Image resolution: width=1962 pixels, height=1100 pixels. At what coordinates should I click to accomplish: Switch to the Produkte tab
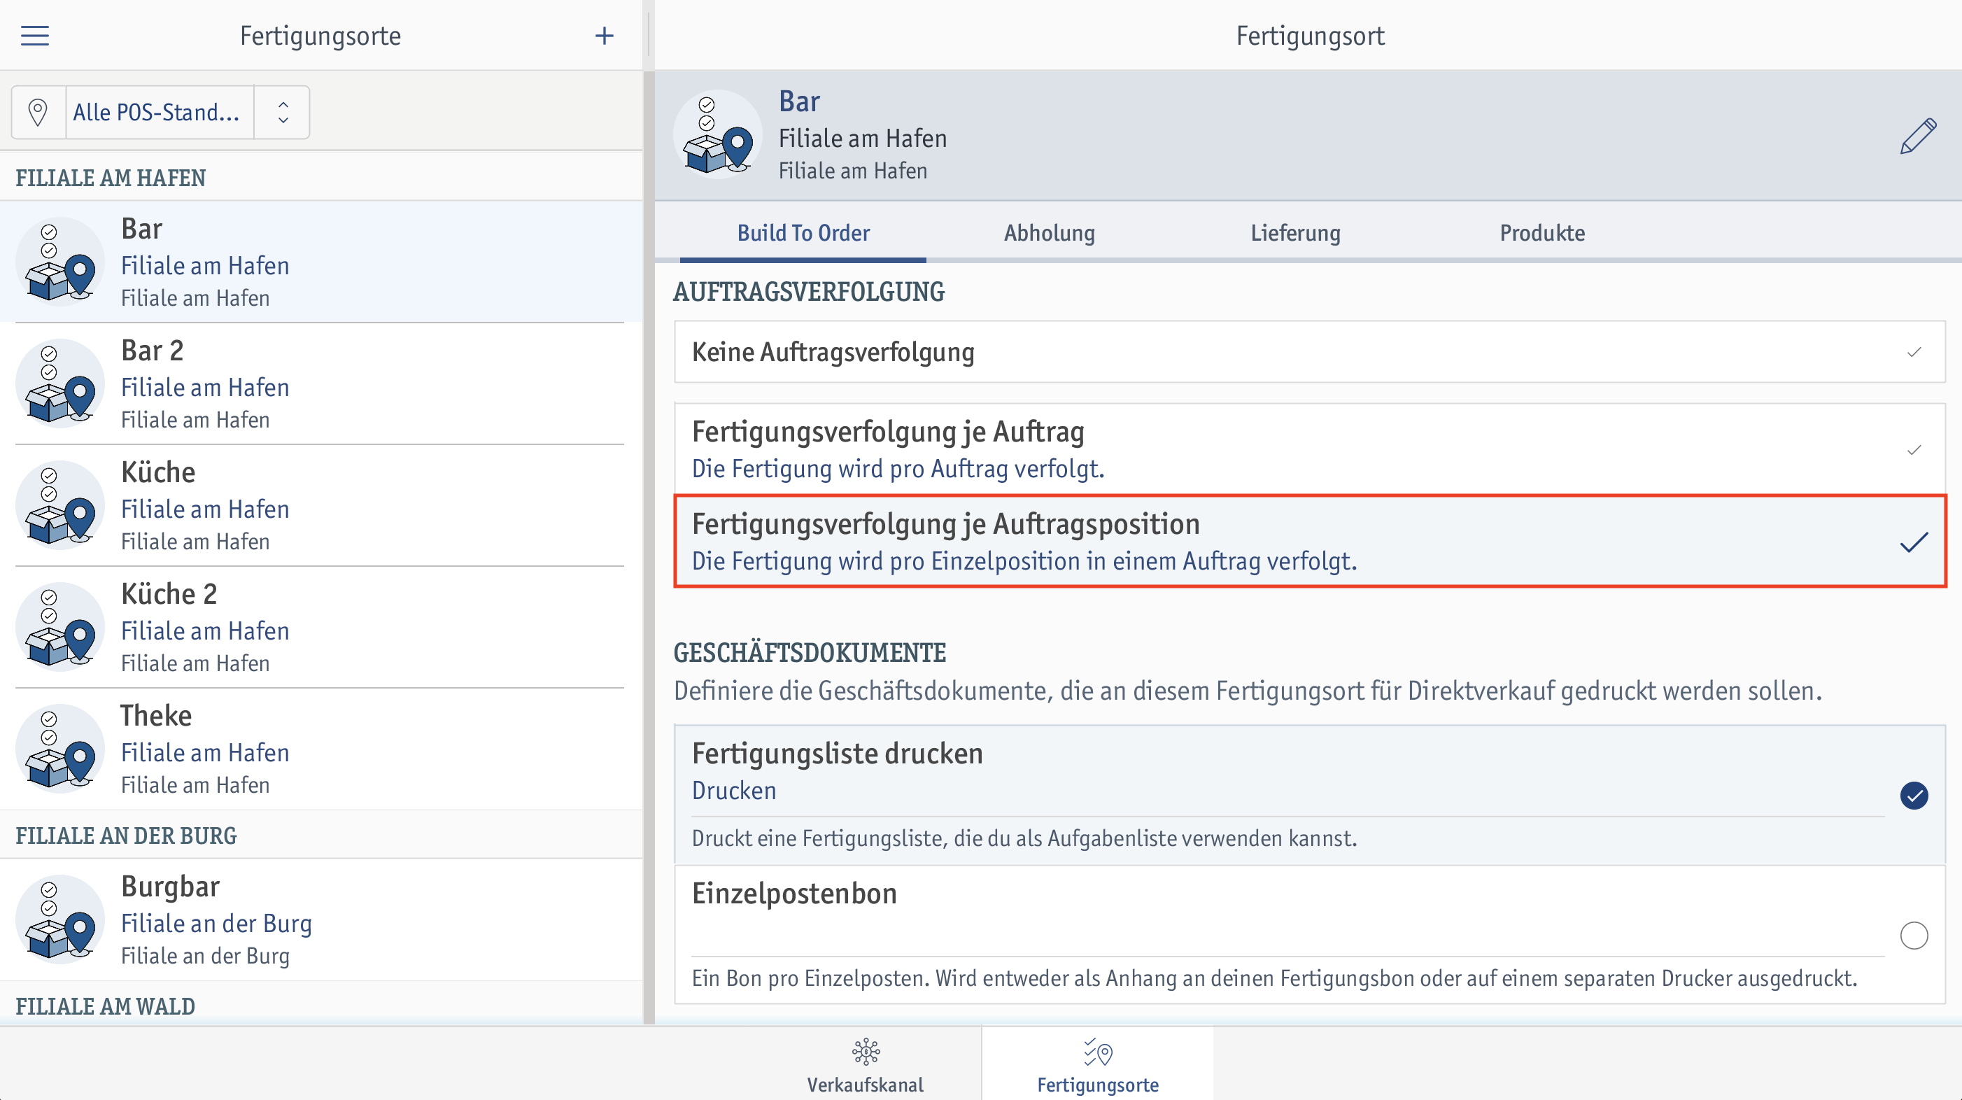[1541, 233]
